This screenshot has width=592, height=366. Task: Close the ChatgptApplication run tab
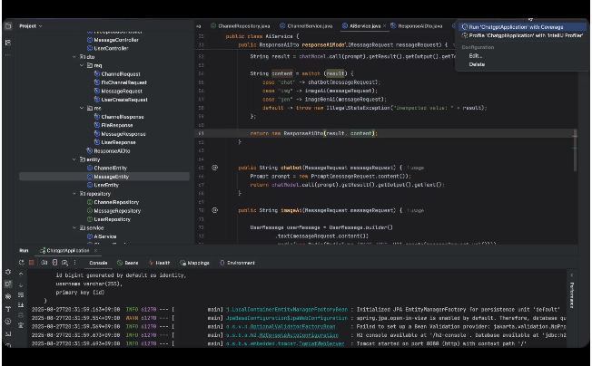pyautogui.click(x=95, y=250)
